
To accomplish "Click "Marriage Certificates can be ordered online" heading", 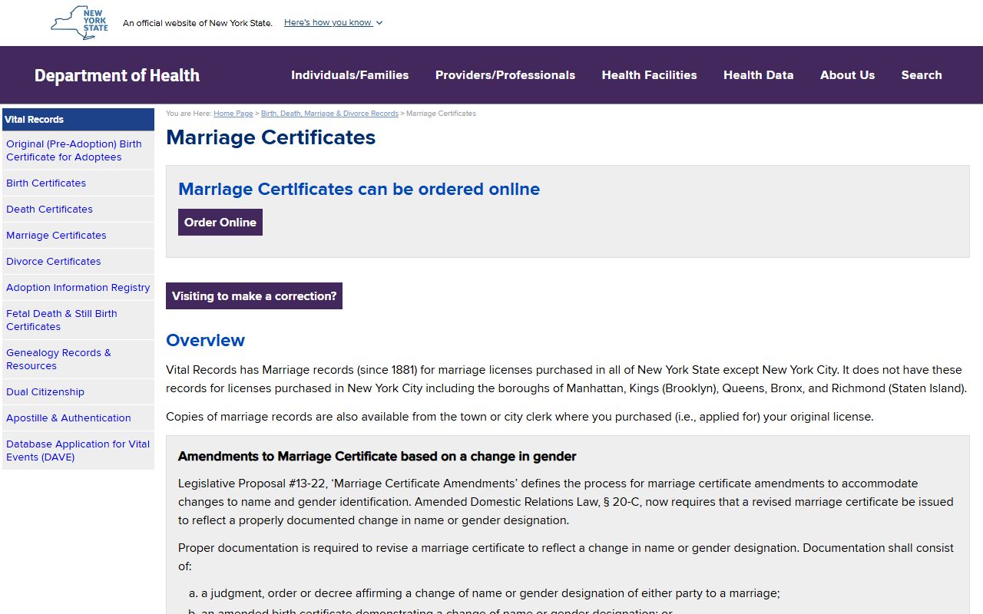I will point(359,189).
